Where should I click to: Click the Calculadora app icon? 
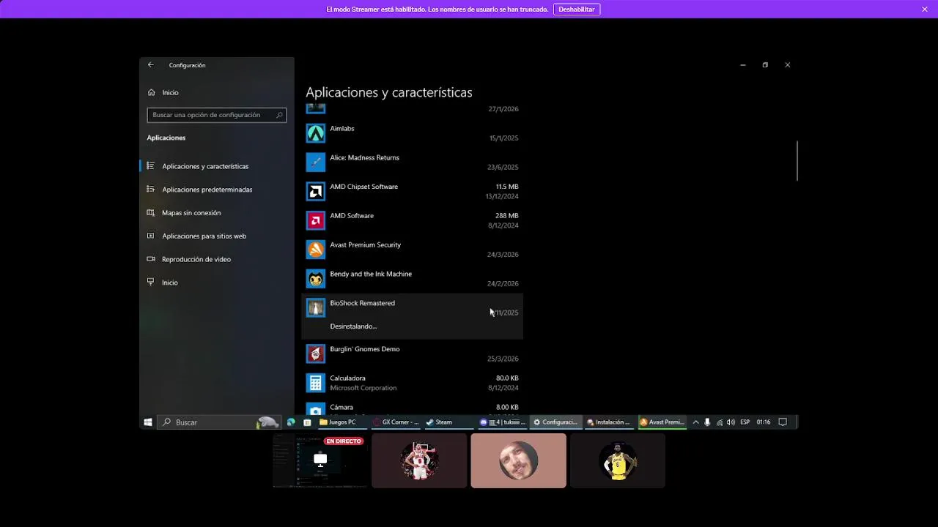316,383
